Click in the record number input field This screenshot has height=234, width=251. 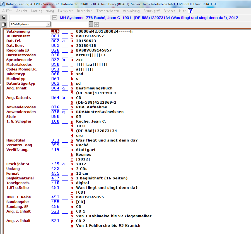30,18
